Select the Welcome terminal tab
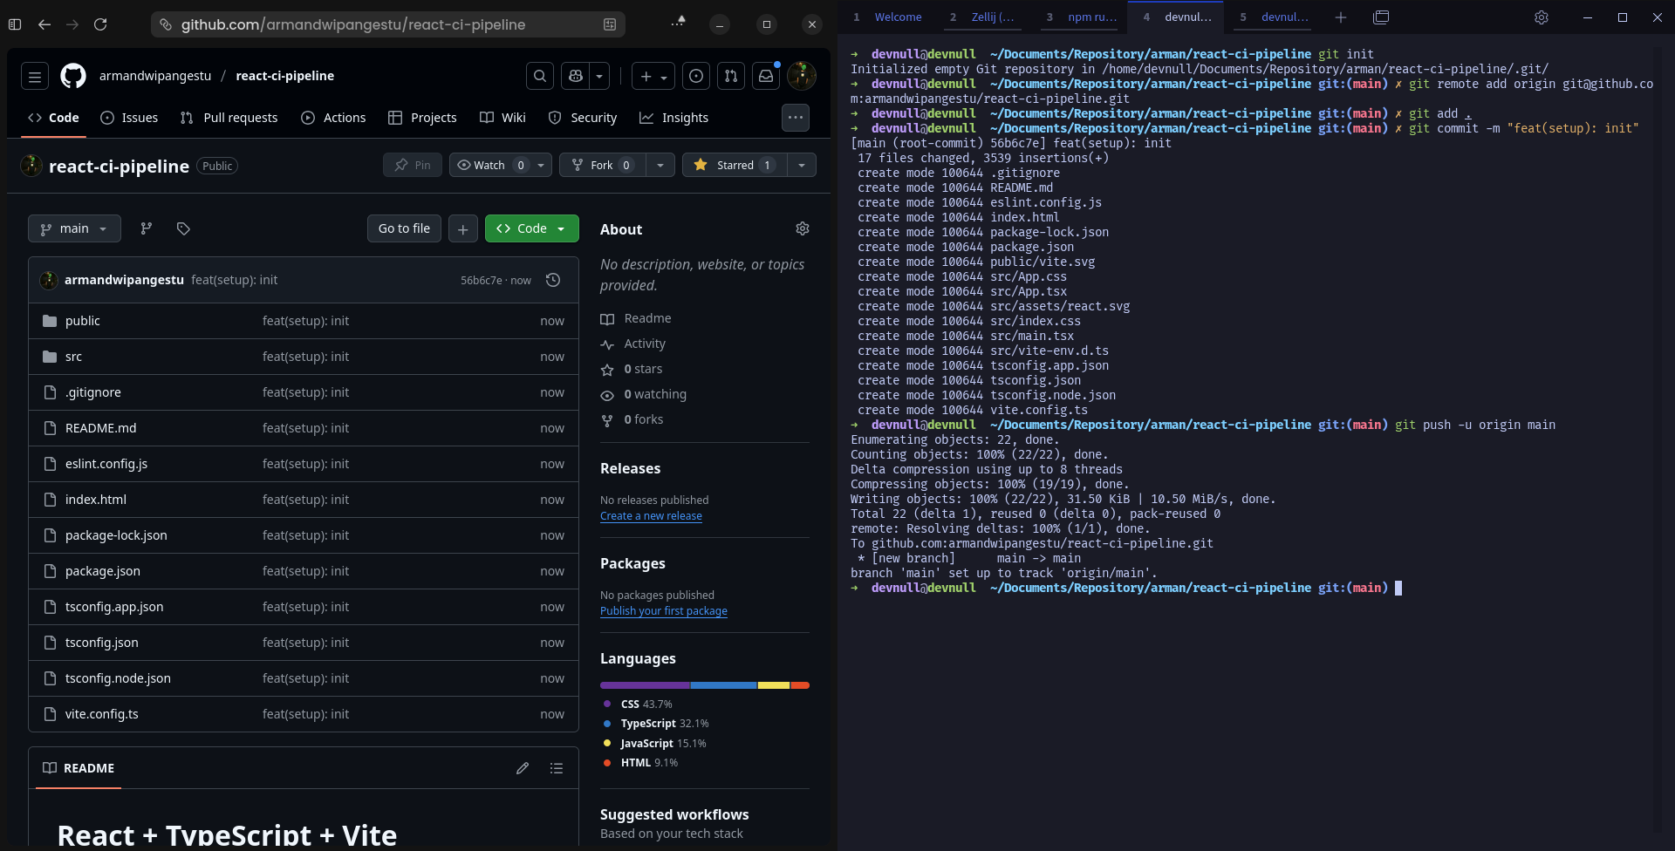The width and height of the screenshot is (1675, 851). (899, 17)
